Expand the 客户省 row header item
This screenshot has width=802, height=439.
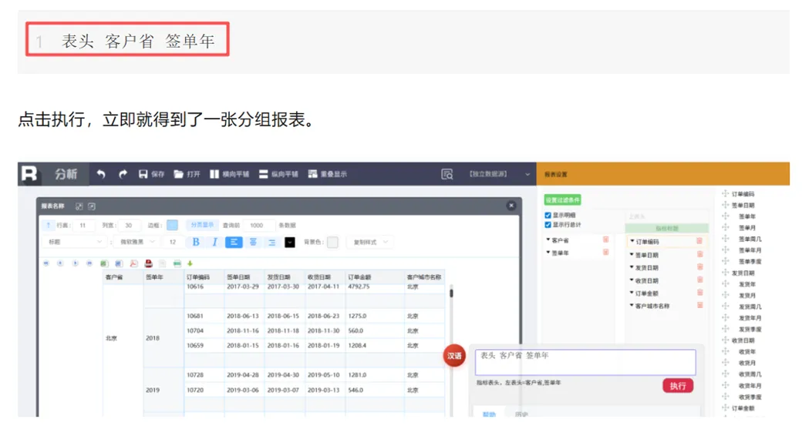pos(548,240)
